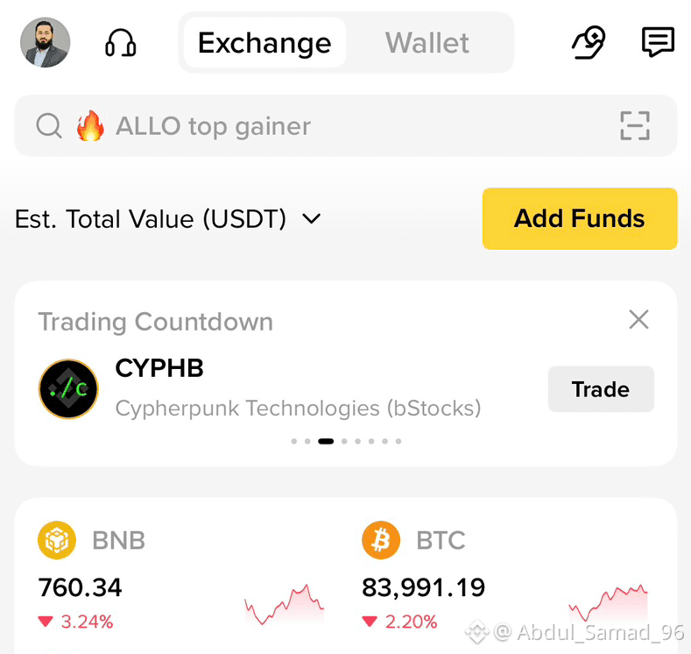This screenshot has width=691, height=654.
Task: Expand the Est. Total Value dropdown chevron
Action: (x=311, y=219)
